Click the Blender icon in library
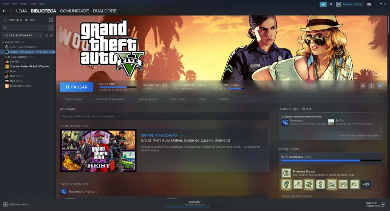 coord(7,62)
